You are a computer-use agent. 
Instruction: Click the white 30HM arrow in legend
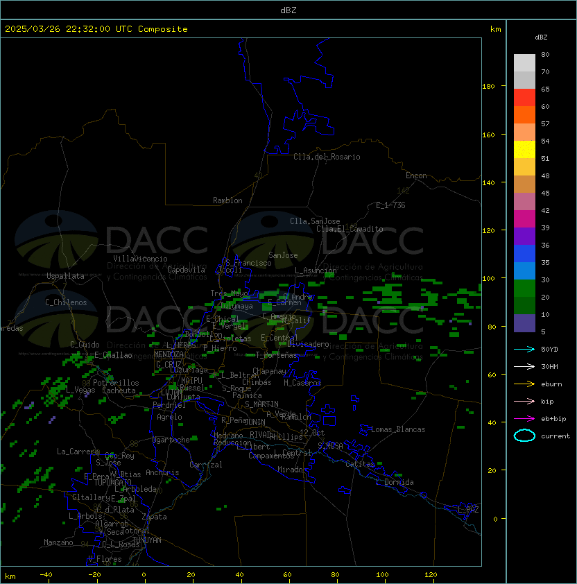pyautogui.click(x=524, y=367)
